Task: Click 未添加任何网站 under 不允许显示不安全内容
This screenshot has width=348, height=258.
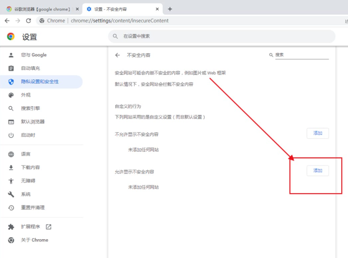Action: click(143, 150)
